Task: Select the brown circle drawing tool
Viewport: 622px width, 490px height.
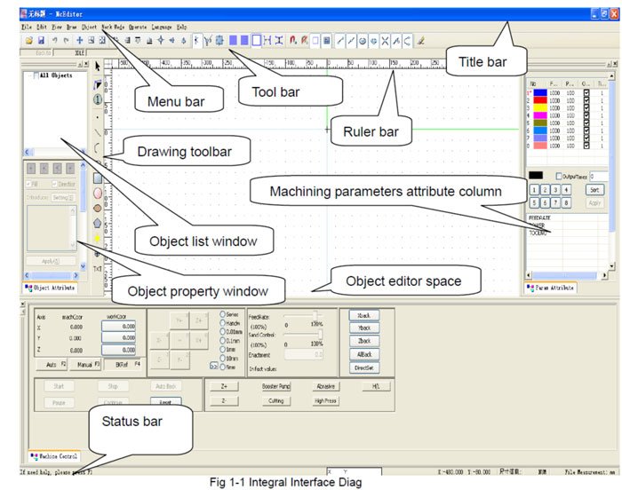Action: pyautogui.click(x=97, y=208)
